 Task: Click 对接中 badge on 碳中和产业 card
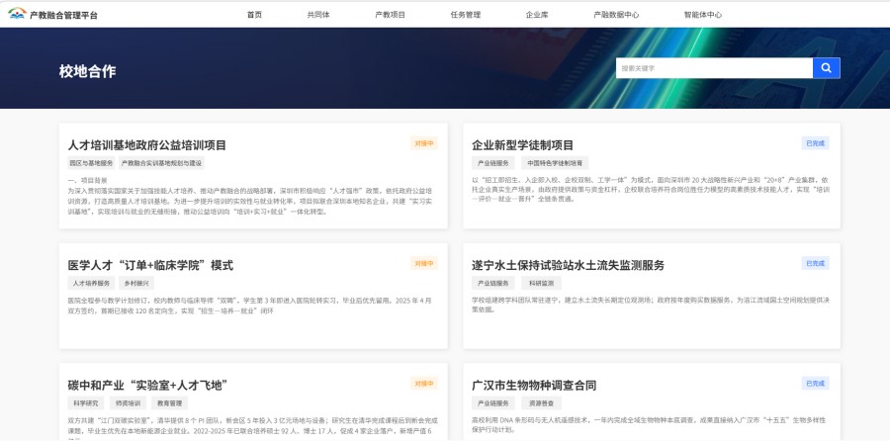point(424,384)
